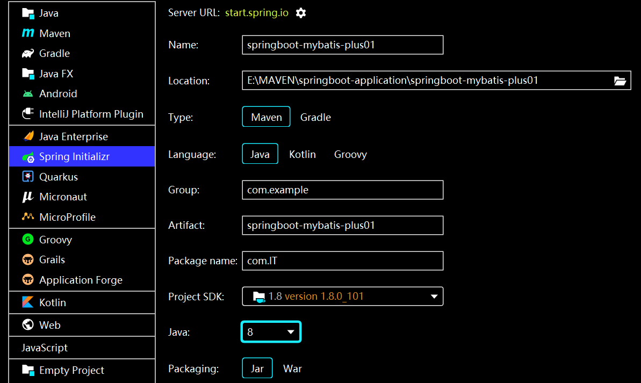Image resolution: width=641 pixels, height=383 pixels.
Task: Open the start.spring.io server link
Action: [257, 13]
